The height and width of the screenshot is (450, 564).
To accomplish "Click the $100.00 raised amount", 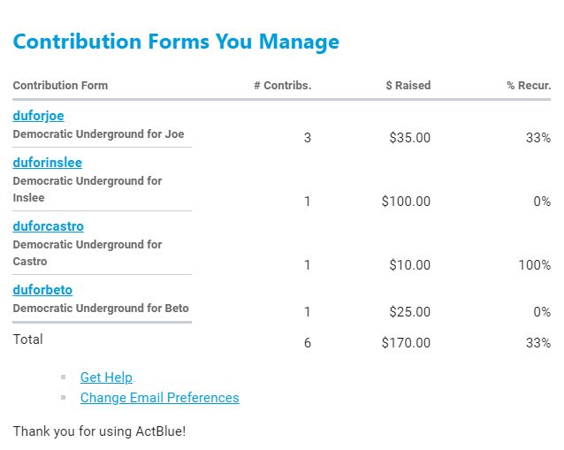I will (407, 202).
